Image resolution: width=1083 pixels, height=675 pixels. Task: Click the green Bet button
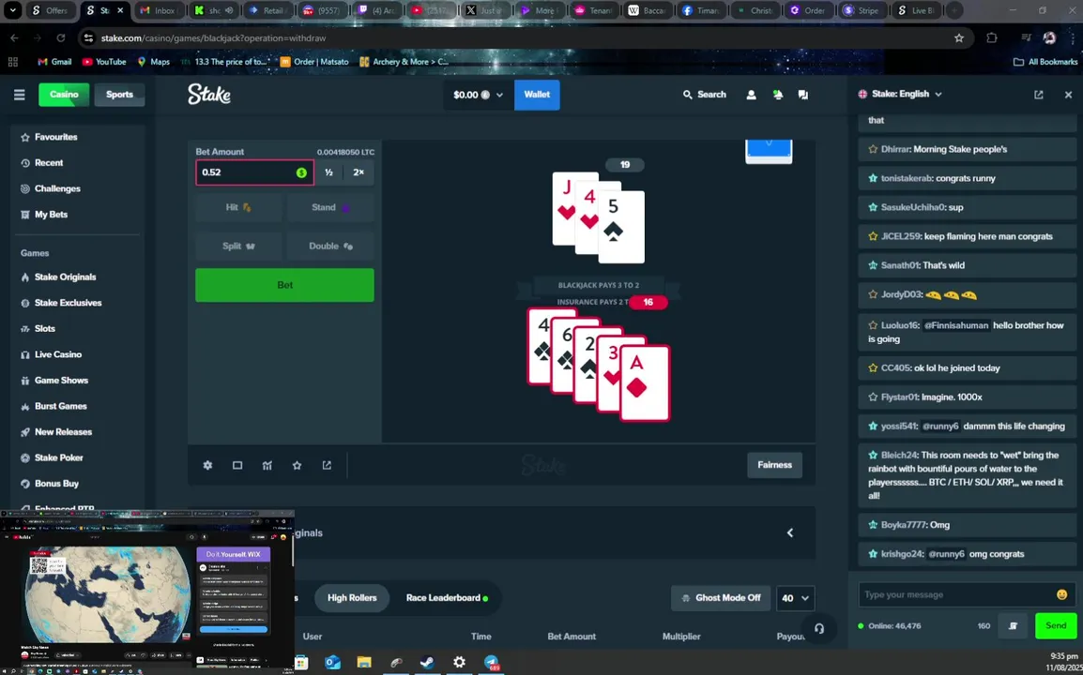point(284,285)
